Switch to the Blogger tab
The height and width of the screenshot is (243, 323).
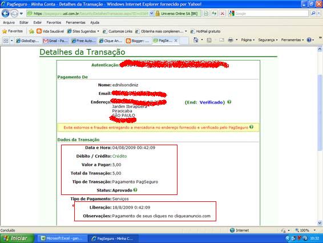click(138, 41)
